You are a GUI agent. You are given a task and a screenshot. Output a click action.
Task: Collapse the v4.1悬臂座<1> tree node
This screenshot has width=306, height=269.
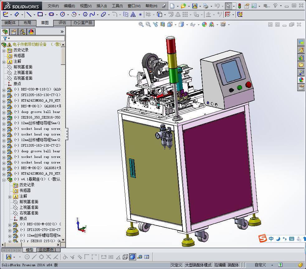click(4, 180)
